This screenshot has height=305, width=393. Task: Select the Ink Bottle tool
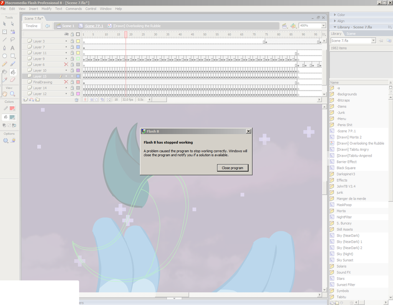coord(5,72)
